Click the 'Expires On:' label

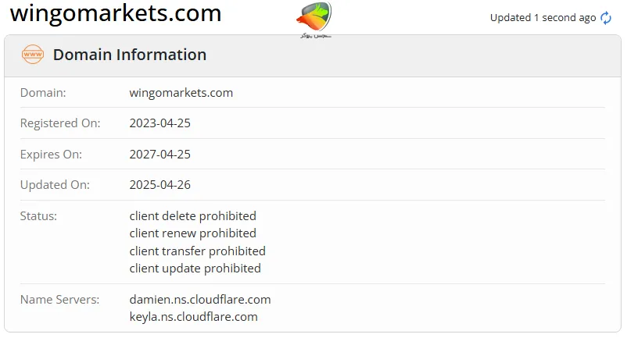(51, 155)
